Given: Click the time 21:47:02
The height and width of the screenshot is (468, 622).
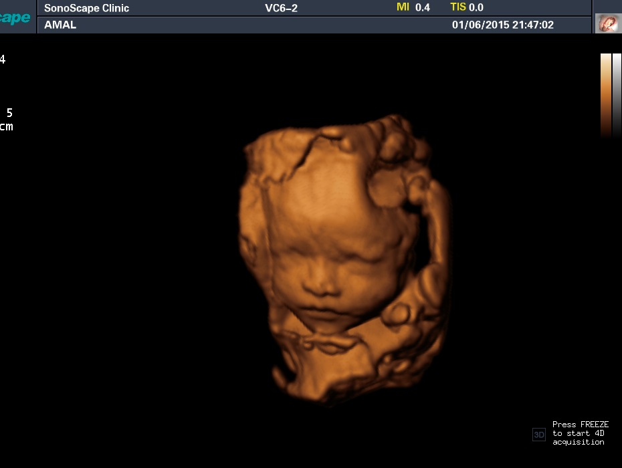Looking at the screenshot, I should tap(533, 25).
